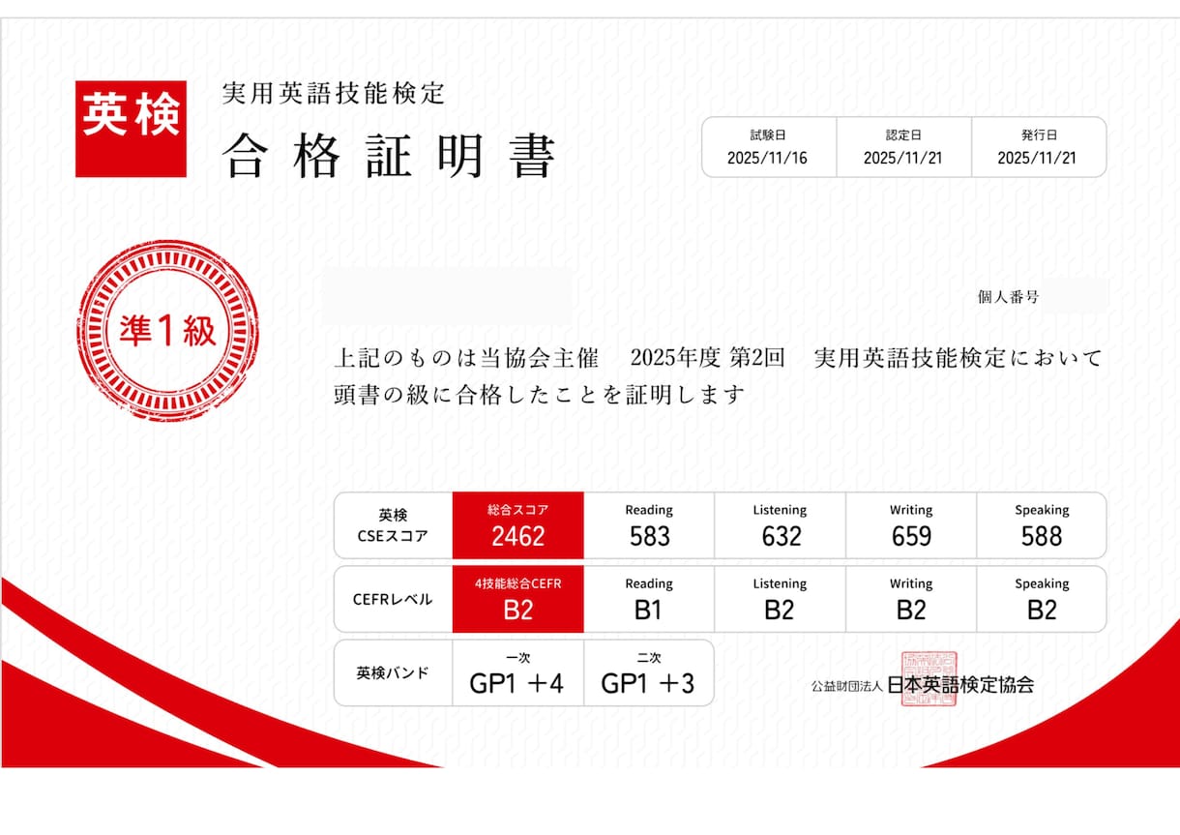
Task: Select the Writing CEFR level B2 cell
Action: 911,600
